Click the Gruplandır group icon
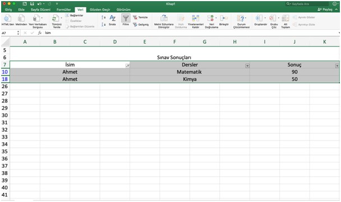 [259, 18]
